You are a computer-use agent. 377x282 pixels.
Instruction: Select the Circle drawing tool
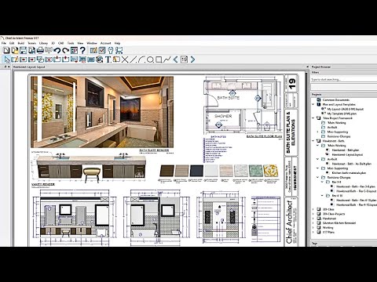150,60
